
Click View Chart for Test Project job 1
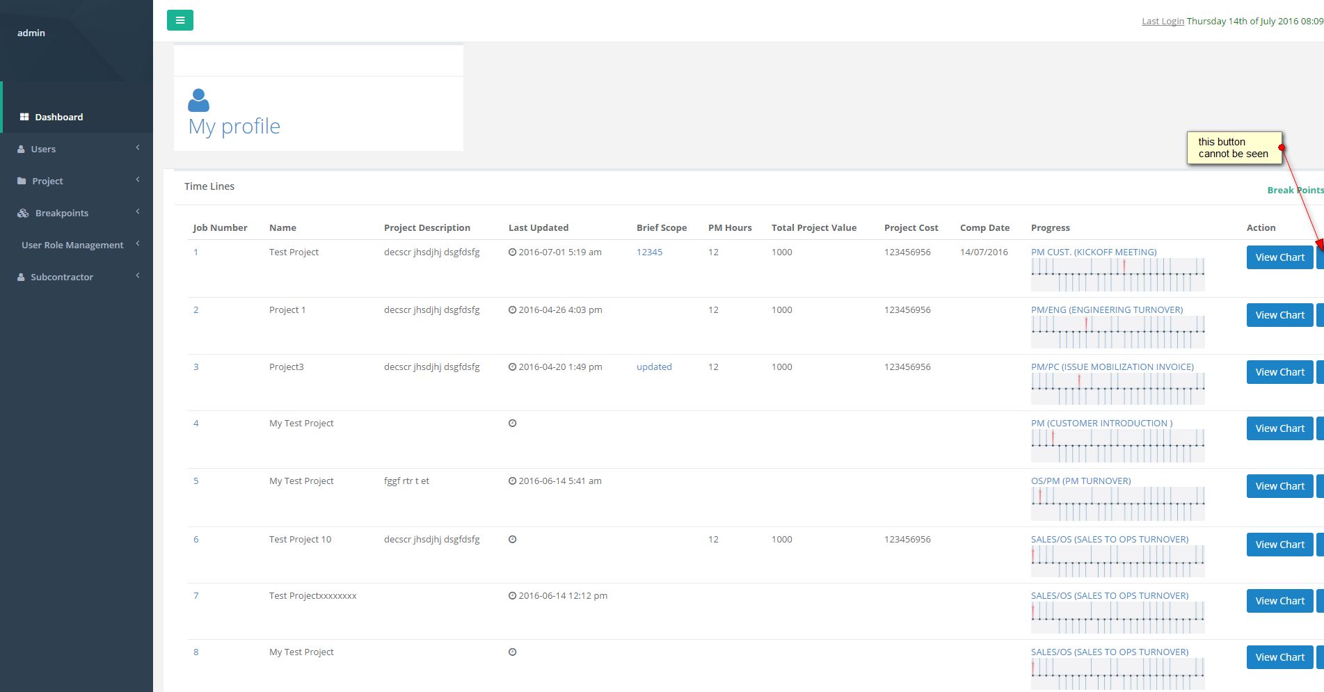pos(1279,257)
